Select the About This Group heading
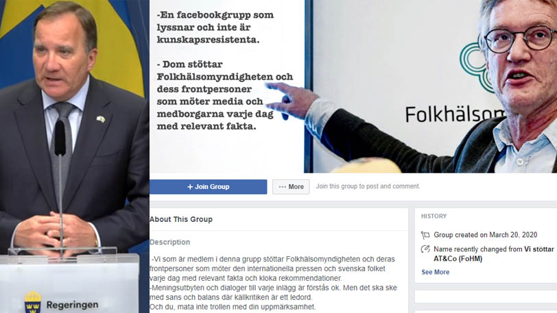Screen dimensions: 557x313 click(x=181, y=219)
